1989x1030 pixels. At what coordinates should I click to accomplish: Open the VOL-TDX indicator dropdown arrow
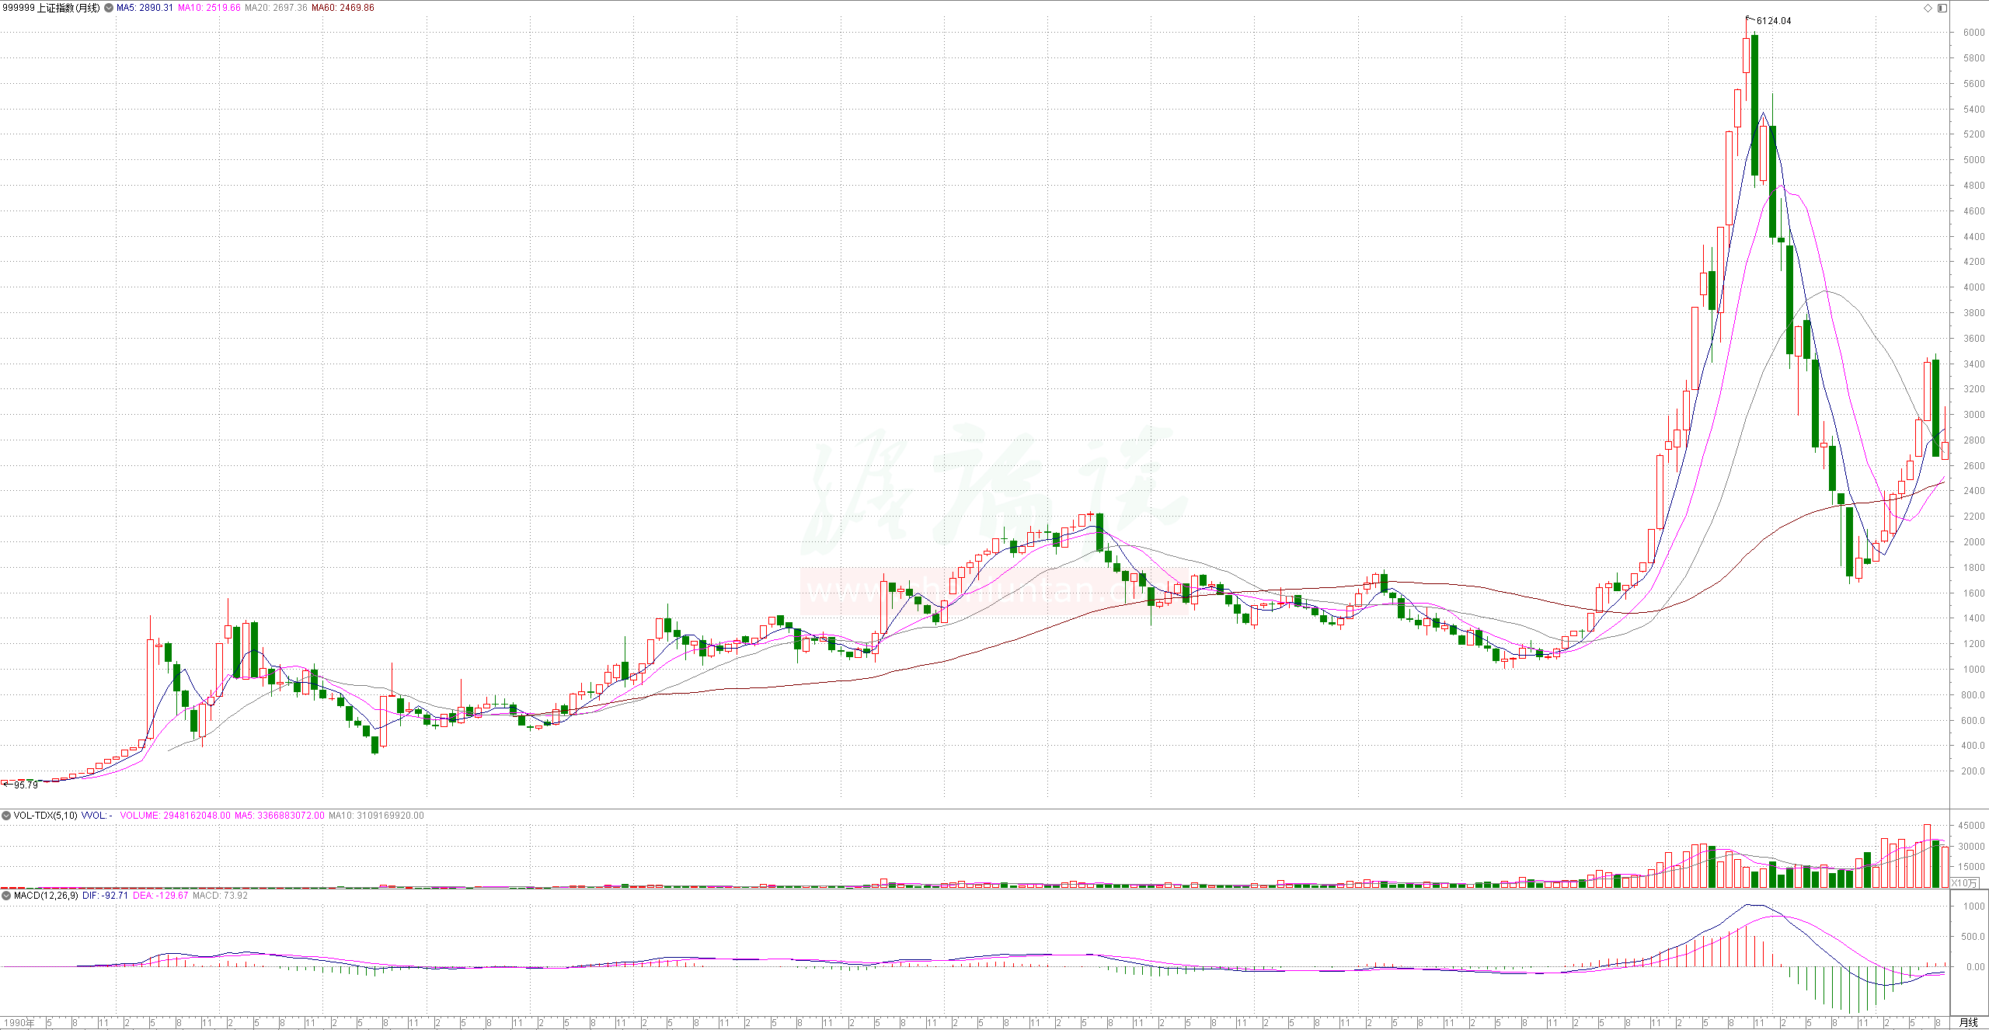tap(6, 816)
